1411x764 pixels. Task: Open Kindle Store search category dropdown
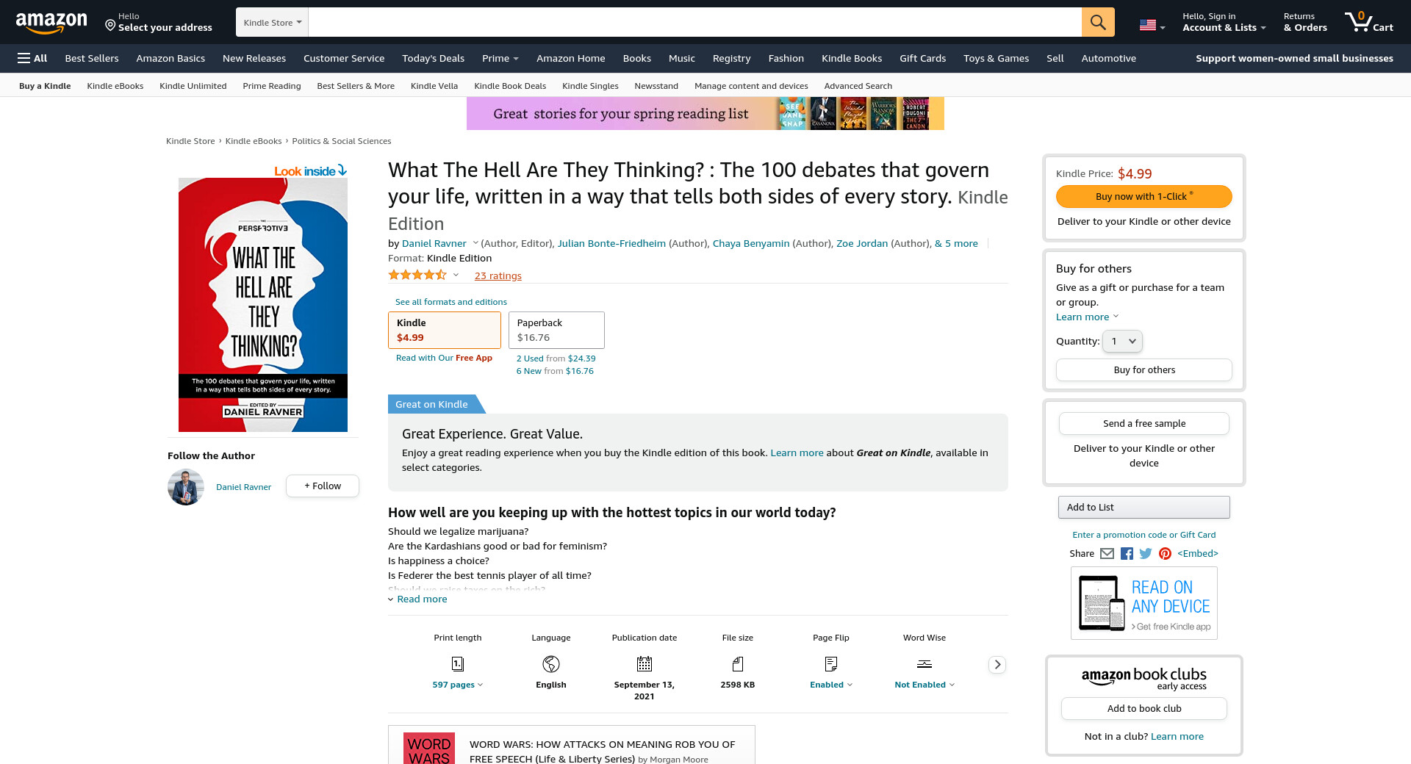coord(272,23)
